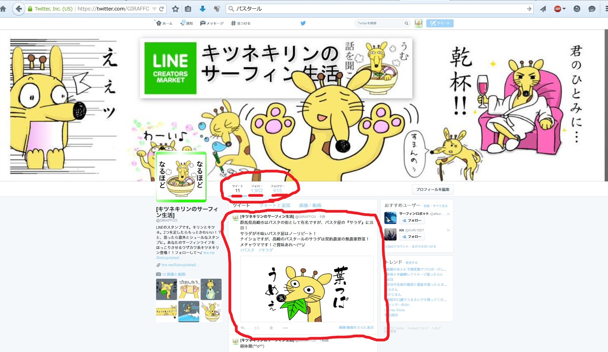Click the ヘルプ footer link

[436, 328]
